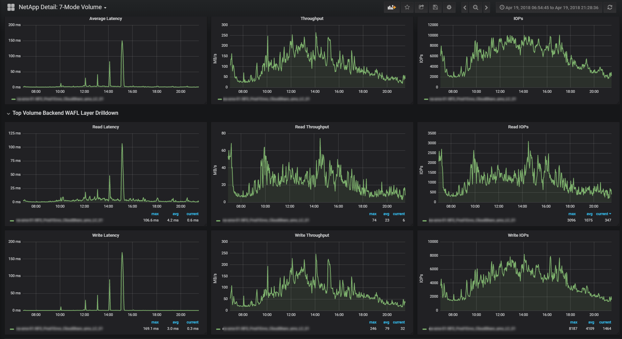Screen dimensions: 622x339
Task: Shift time range forward
Action: [486, 7]
